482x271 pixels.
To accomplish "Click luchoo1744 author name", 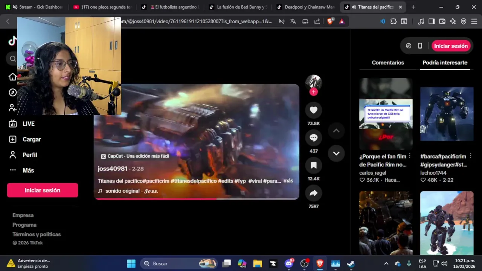I will 433,173.
